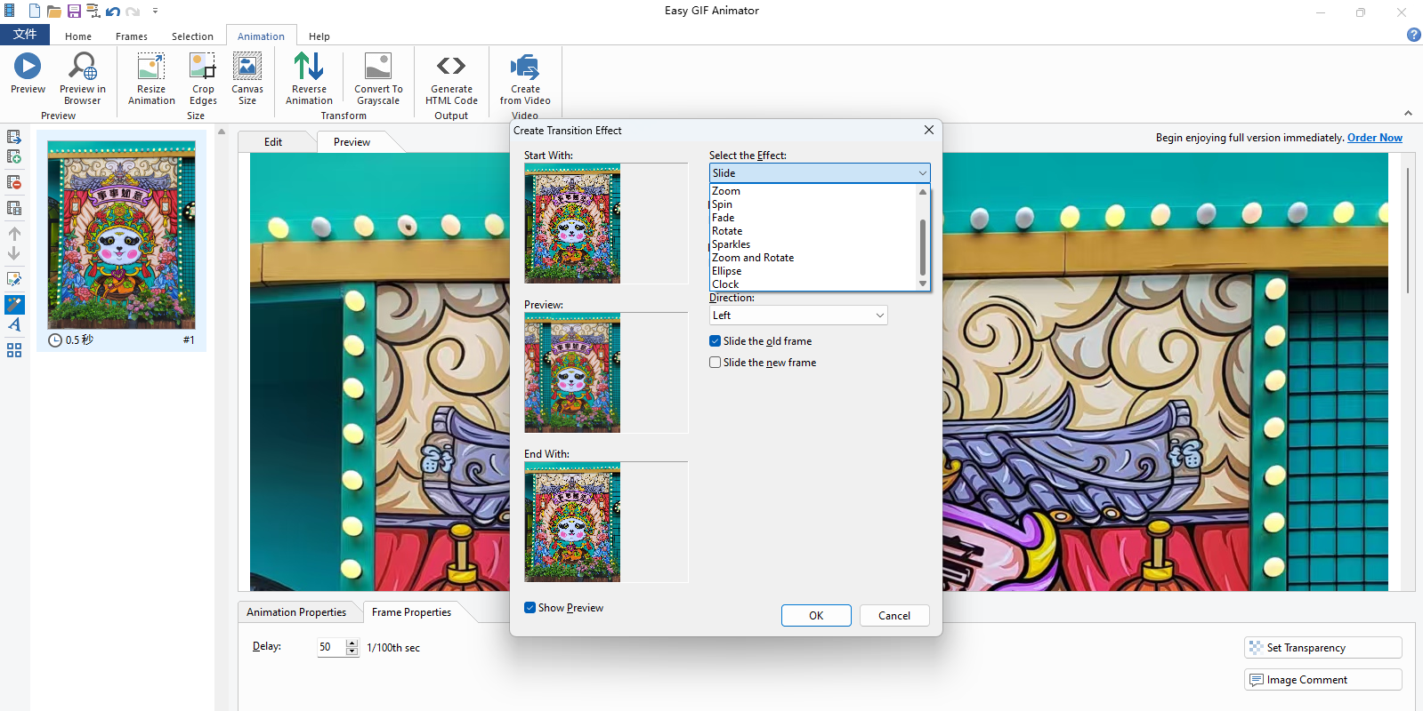Click Generate HTML Code icon
This screenshot has height=711, width=1423.
pos(451,67)
